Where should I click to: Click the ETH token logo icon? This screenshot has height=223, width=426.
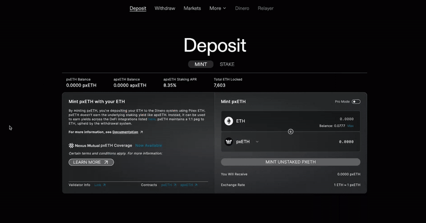click(x=229, y=121)
